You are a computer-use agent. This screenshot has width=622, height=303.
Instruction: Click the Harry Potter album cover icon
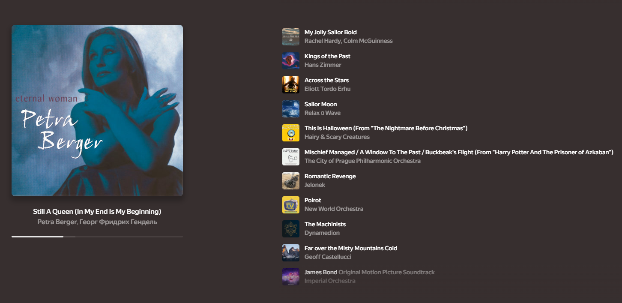pos(291,157)
